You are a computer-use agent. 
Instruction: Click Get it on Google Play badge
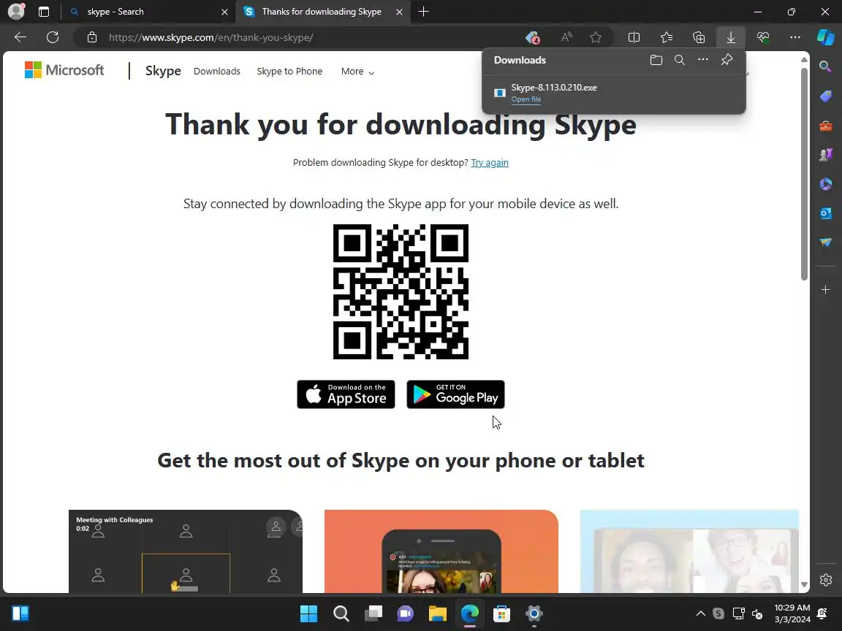pyautogui.click(x=455, y=394)
